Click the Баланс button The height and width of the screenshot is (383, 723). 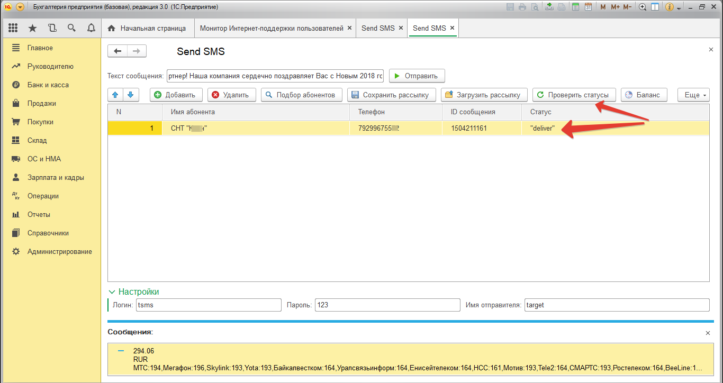click(644, 95)
